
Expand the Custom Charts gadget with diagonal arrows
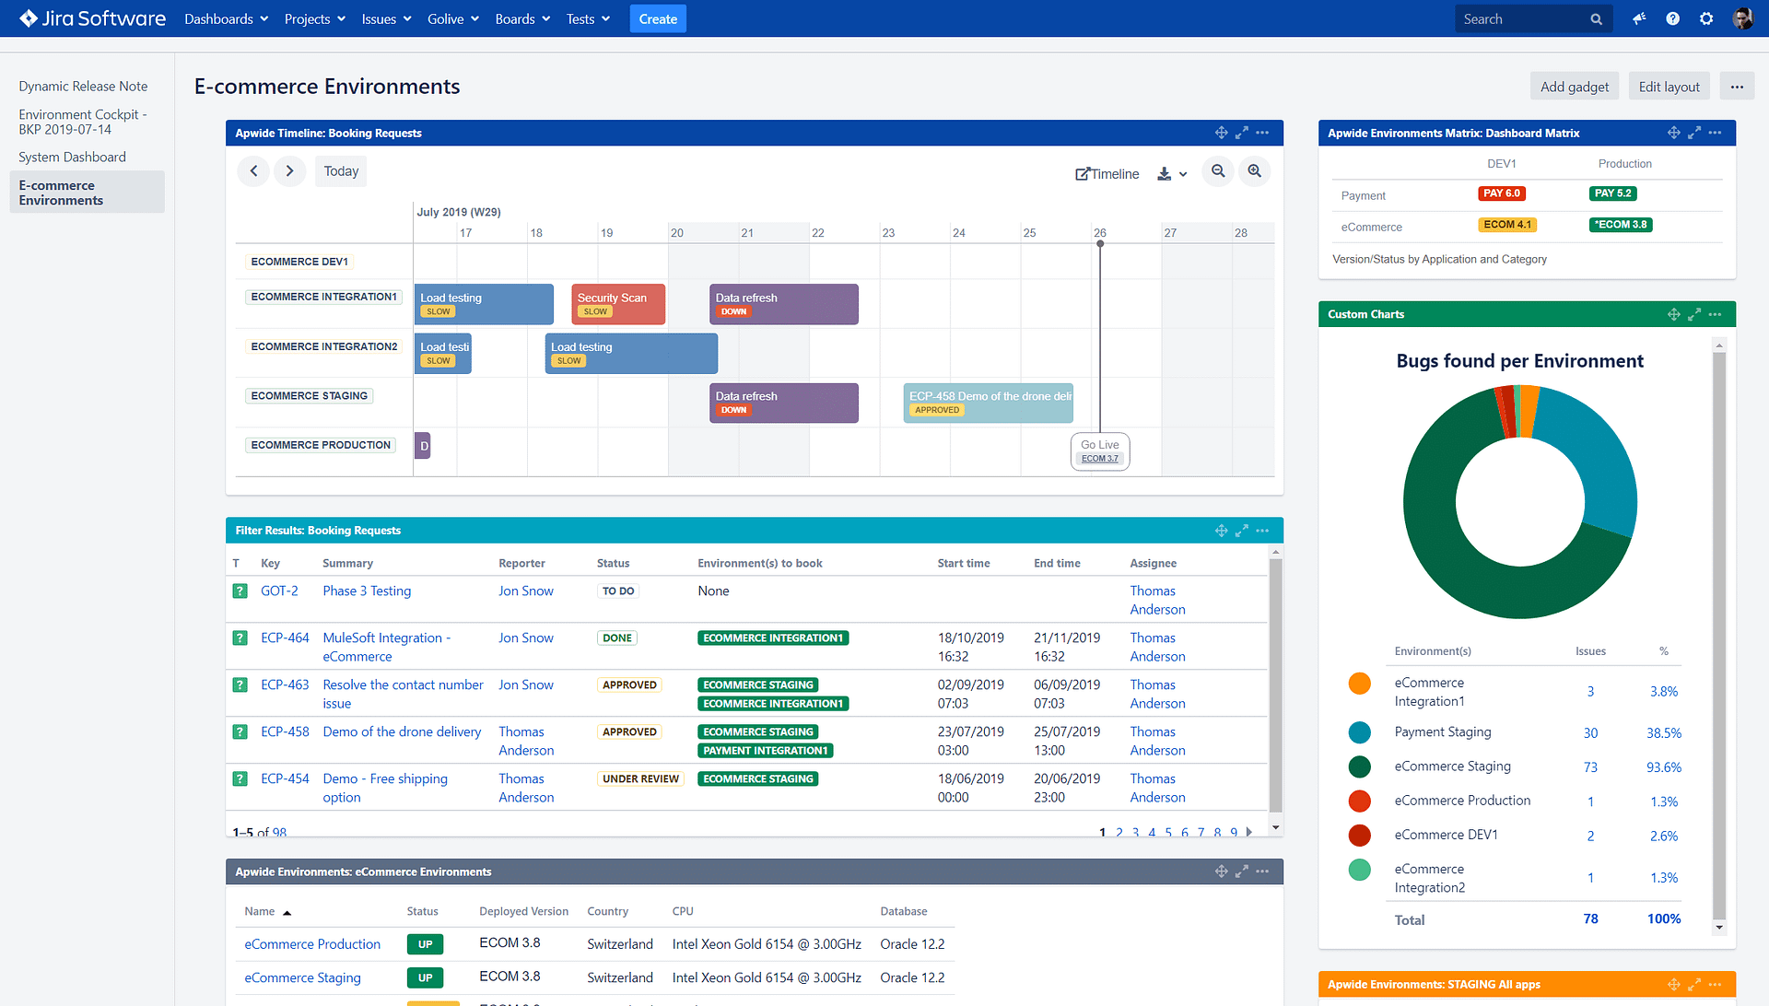(x=1694, y=314)
